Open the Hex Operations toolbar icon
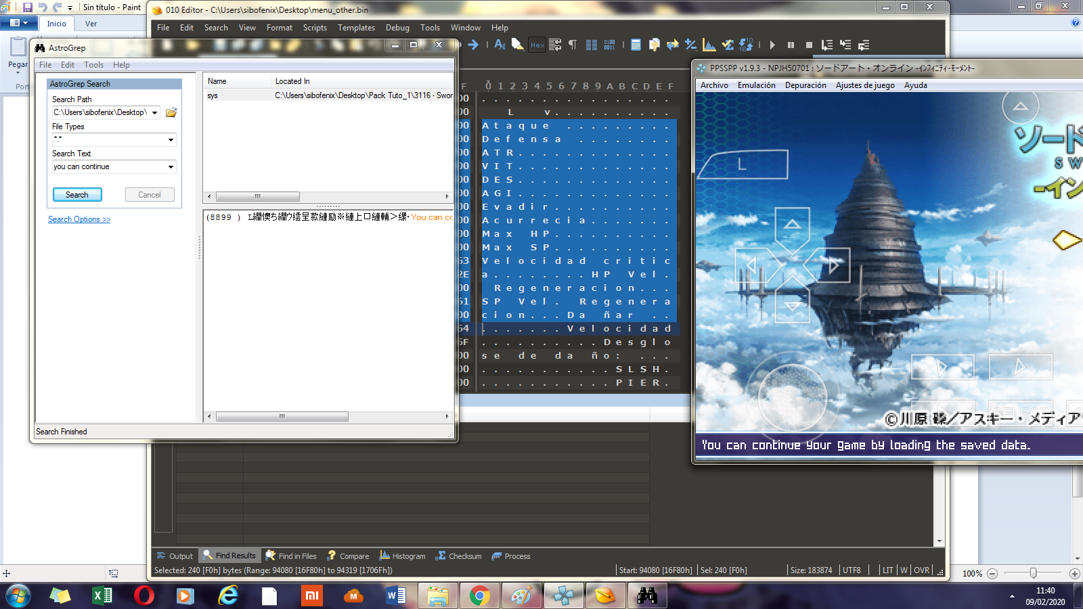The width and height of the screenshot is (1083, 609). tap(691, 45)
